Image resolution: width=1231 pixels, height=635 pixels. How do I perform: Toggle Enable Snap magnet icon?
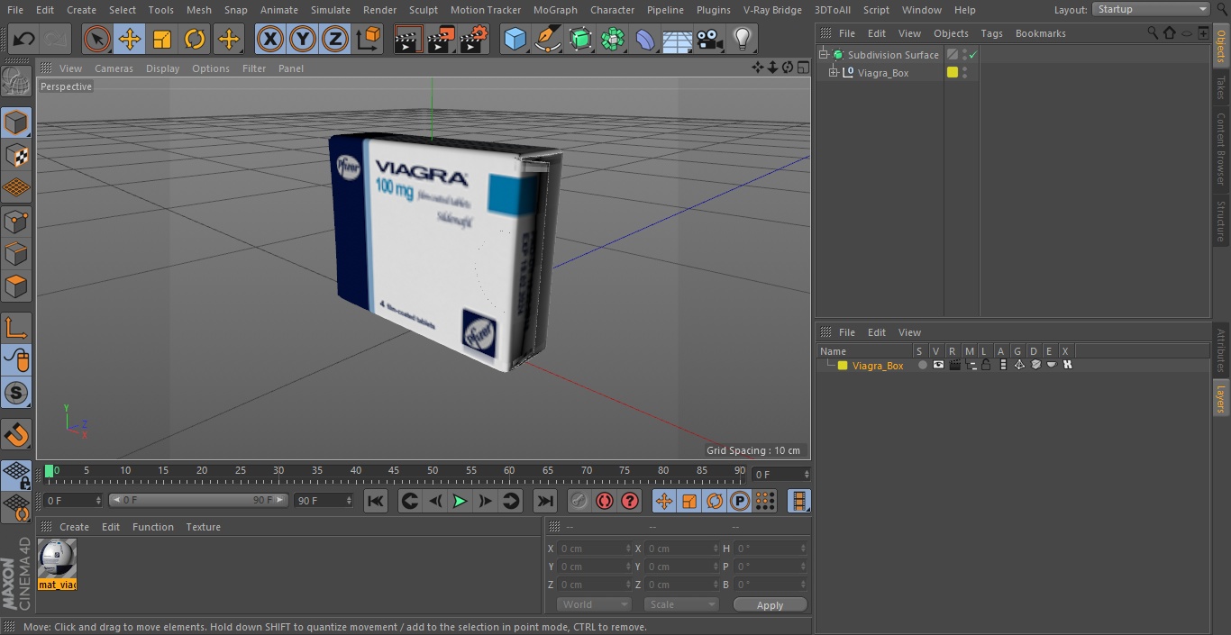coord(16,434)
